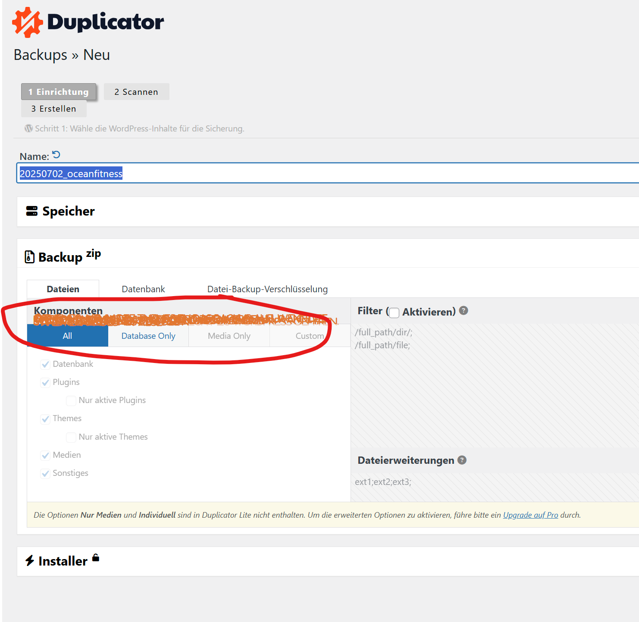Select the Custom components option
This screenshot has width=639, height=622.
pos(310,336)
